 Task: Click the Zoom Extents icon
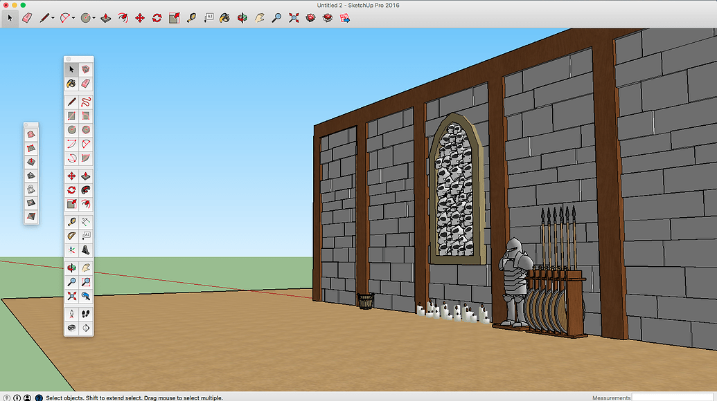click(293, 19)
